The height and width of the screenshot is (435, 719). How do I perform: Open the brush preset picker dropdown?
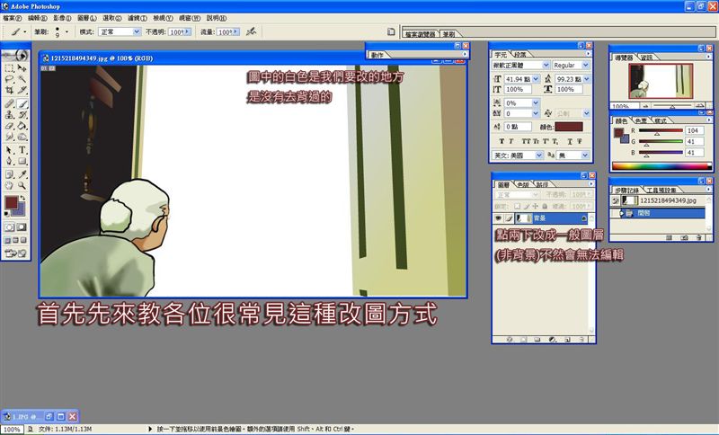[x=67, y=31]
